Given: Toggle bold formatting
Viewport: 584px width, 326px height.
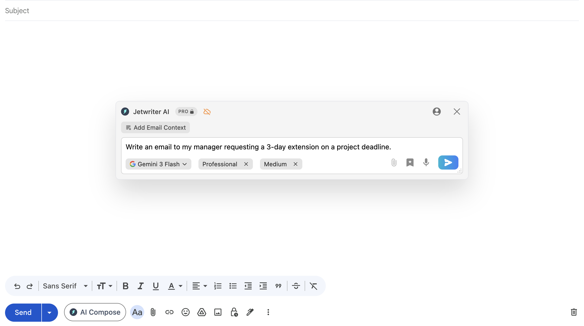Looking at the screenshot, I should (125, 286).
